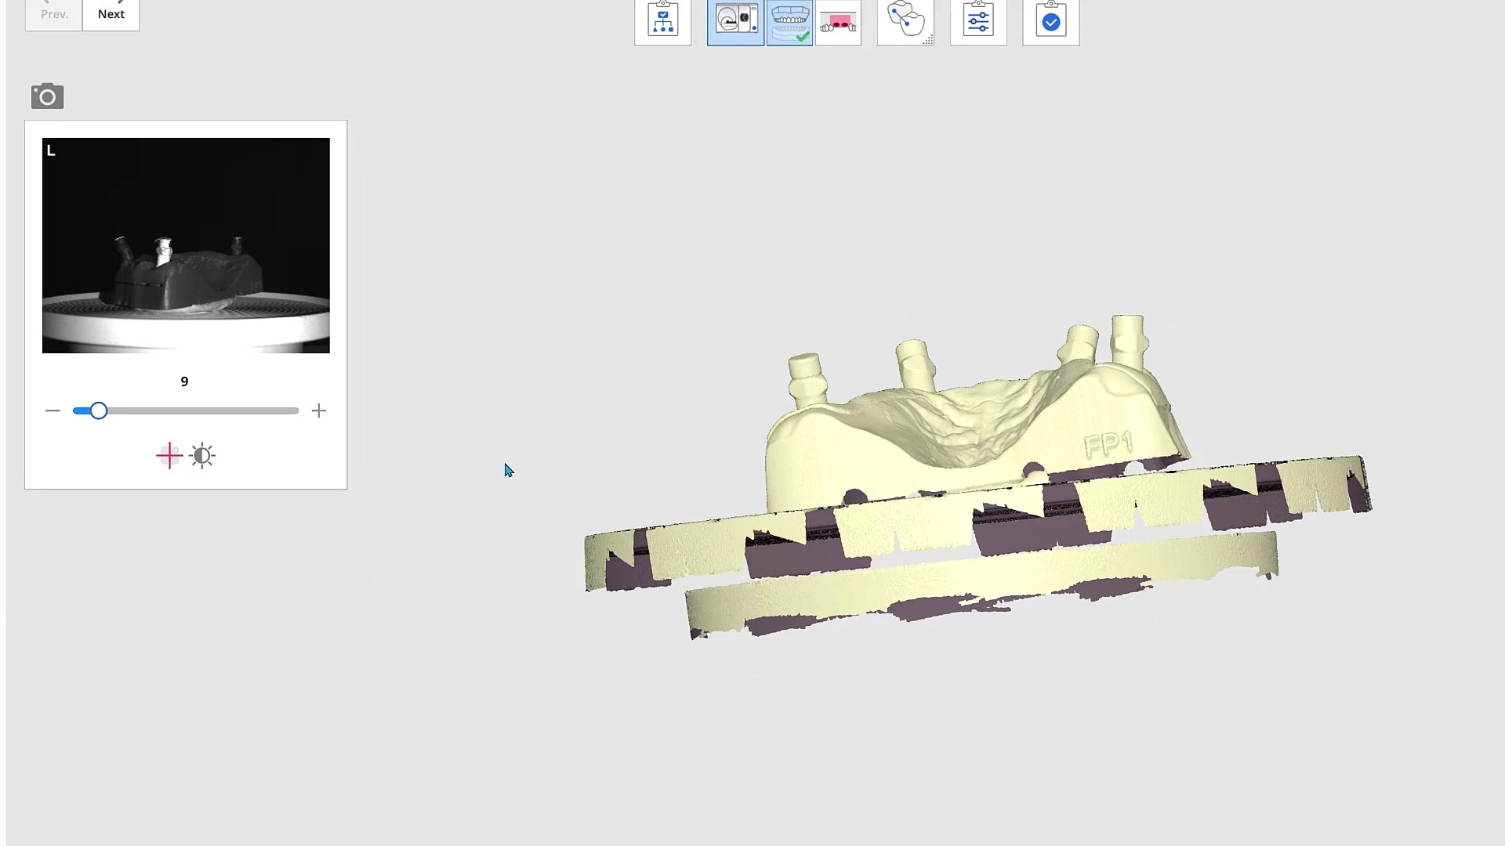This screenshot has width=1505, height=846.
Task: Take a snapshot with the camera icon
Action: [x=47, y=96]
